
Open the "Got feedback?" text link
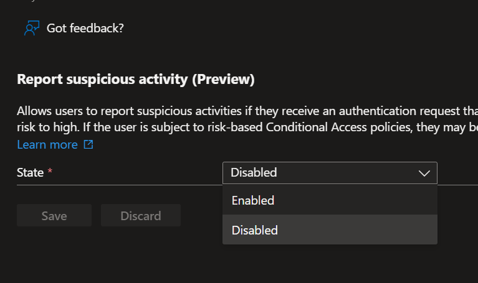[x=85, y=28]
